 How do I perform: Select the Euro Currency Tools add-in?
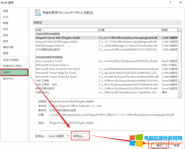(x=49, y=61)
